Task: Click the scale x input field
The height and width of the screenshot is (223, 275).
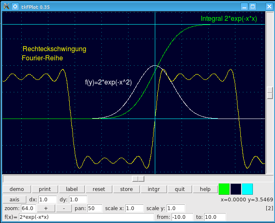Action: pyautogui.click(x=134, y=208)
